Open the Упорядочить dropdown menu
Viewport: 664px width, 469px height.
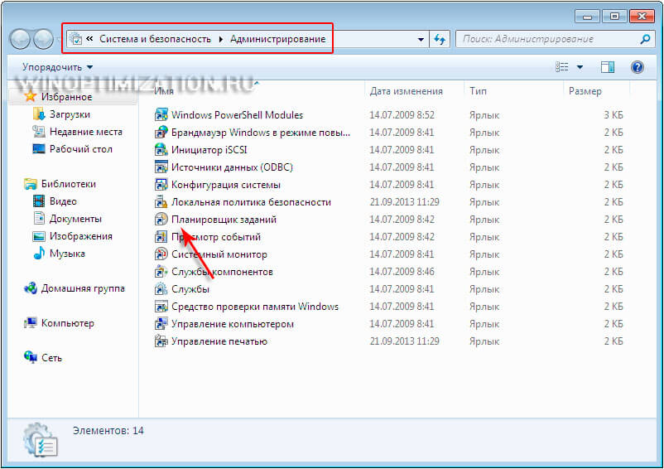click(x=58, y=67)
